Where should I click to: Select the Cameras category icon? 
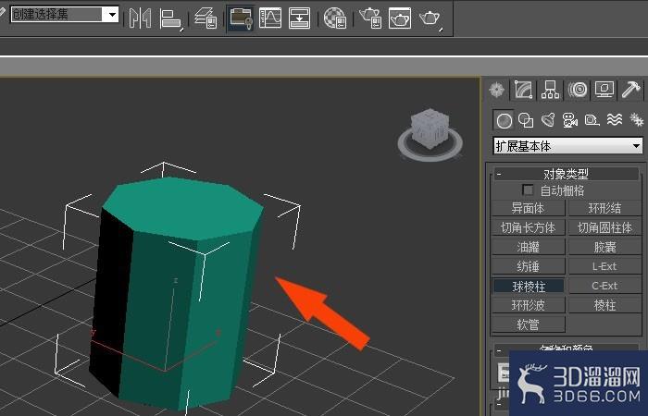pos(570,120)
